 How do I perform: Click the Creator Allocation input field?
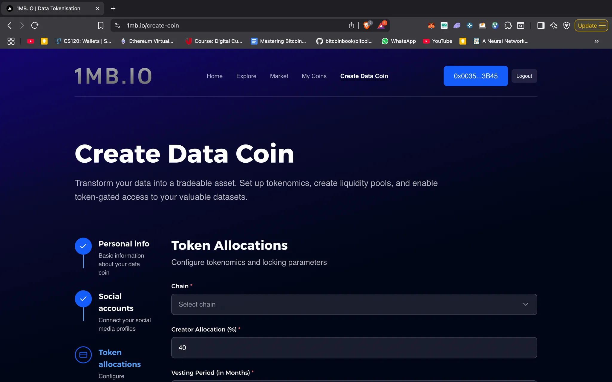[x=354, y=347]
